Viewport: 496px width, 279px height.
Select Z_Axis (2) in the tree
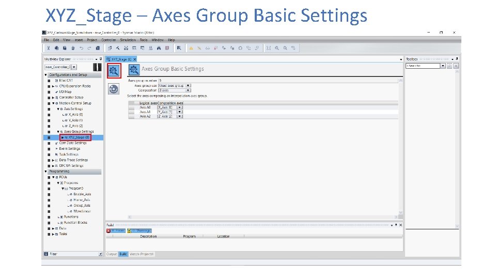coord(75,126)
